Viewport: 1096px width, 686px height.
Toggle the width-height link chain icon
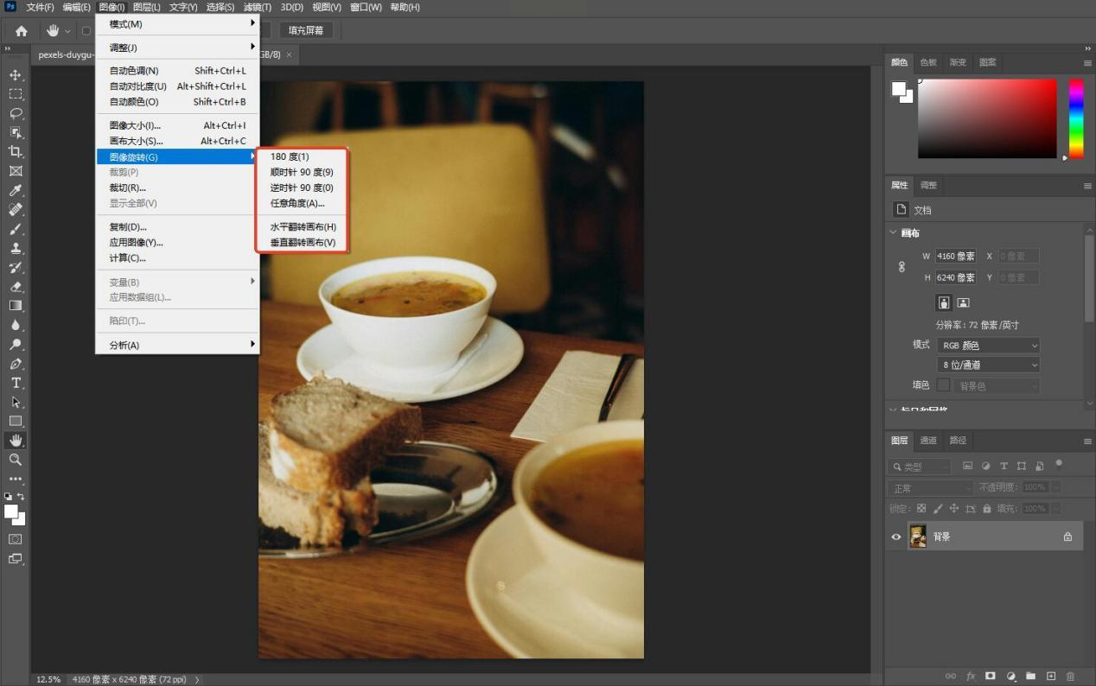pos(902,267)
